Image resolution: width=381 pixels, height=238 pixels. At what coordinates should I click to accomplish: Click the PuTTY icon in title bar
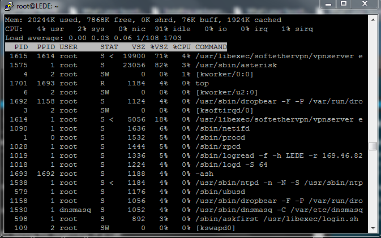click(9, 6)
